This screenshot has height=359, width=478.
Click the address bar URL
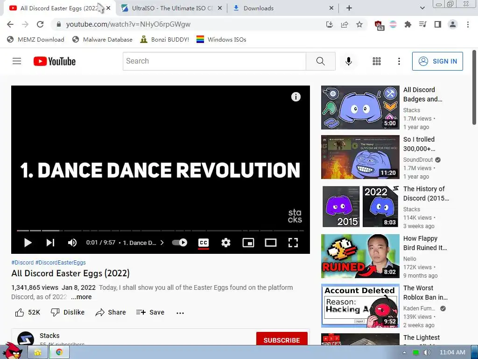pos(128,24)
